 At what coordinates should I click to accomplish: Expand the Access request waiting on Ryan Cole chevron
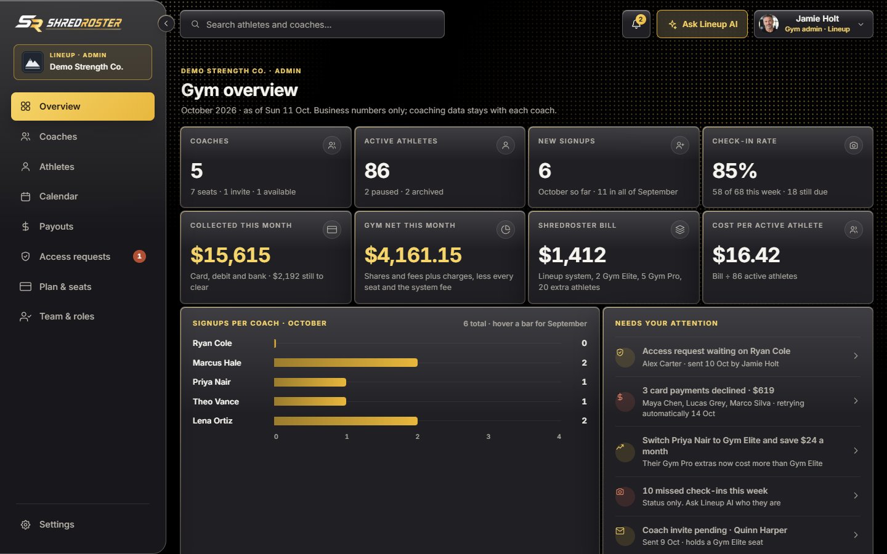856,356
